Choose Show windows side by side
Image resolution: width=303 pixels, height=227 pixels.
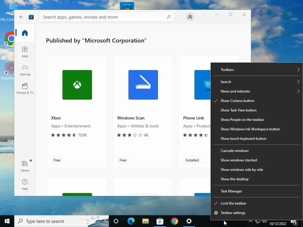coord(257,170)
